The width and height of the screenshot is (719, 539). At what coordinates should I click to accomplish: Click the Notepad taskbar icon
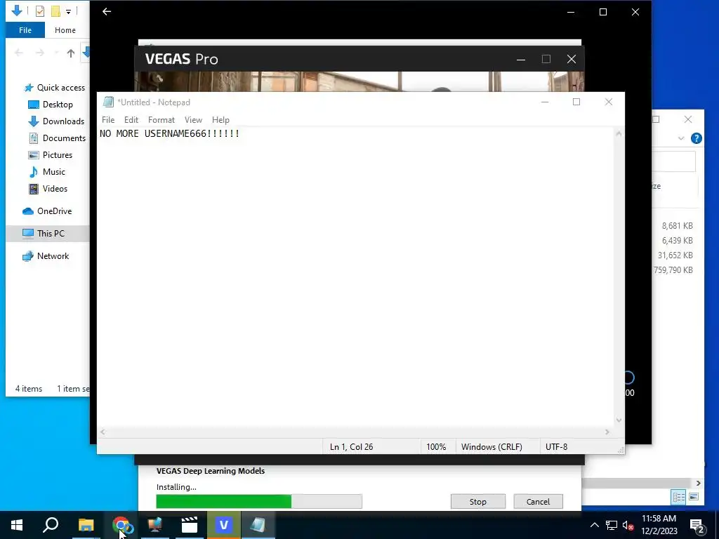(258, 525)
